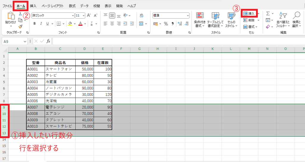
Task: Toggle Align Left horizontal alignment
Action: coord(105,24)
